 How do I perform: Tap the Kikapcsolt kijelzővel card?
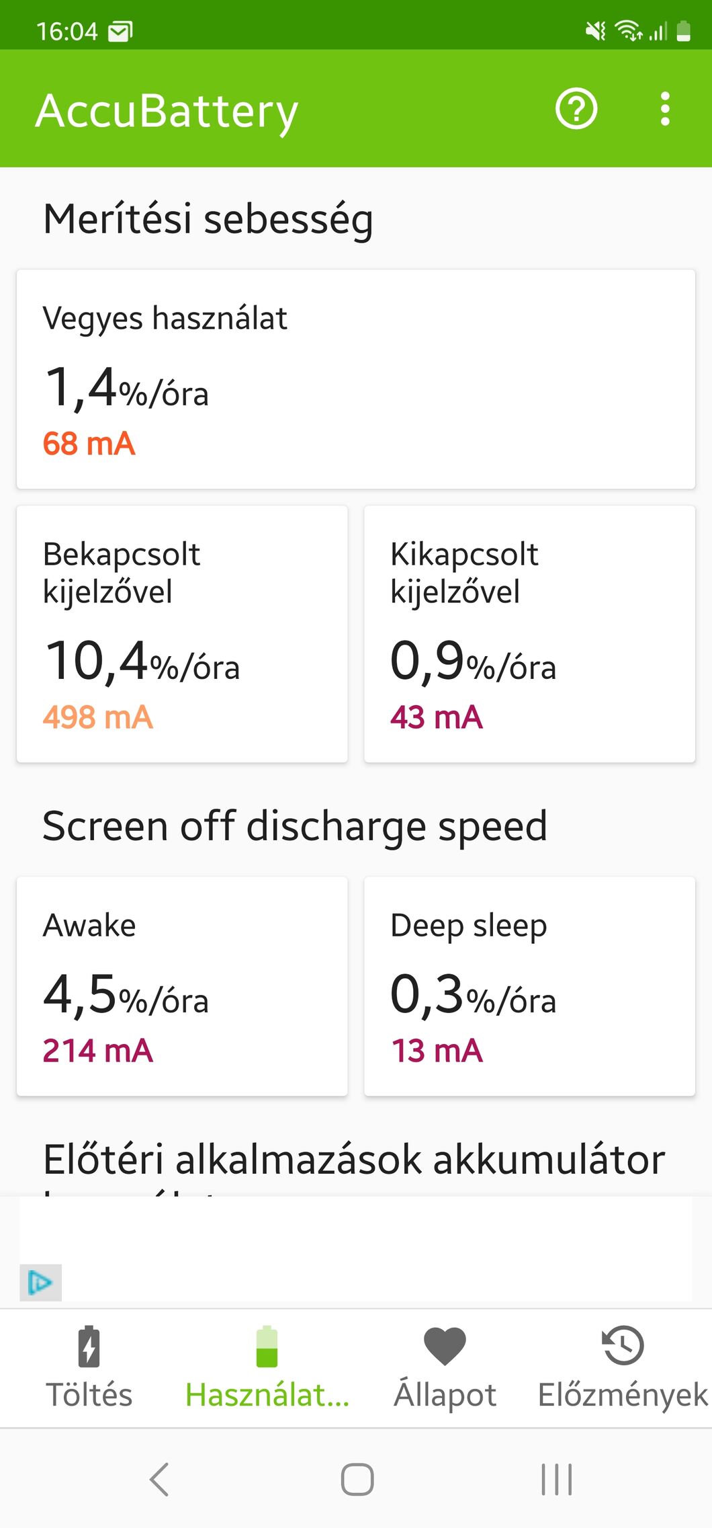(x=529, y=634)
